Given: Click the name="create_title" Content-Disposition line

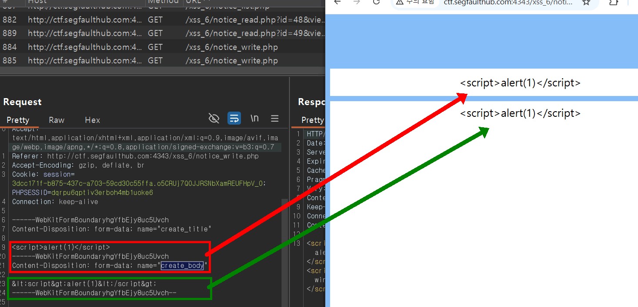Looking at the screenshot, I should coord(111,229).
